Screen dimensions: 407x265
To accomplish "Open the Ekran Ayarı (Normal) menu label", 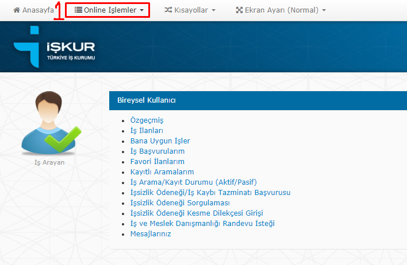I will [282, 10].
